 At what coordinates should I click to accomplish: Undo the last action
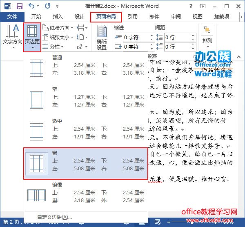[31, 6]
